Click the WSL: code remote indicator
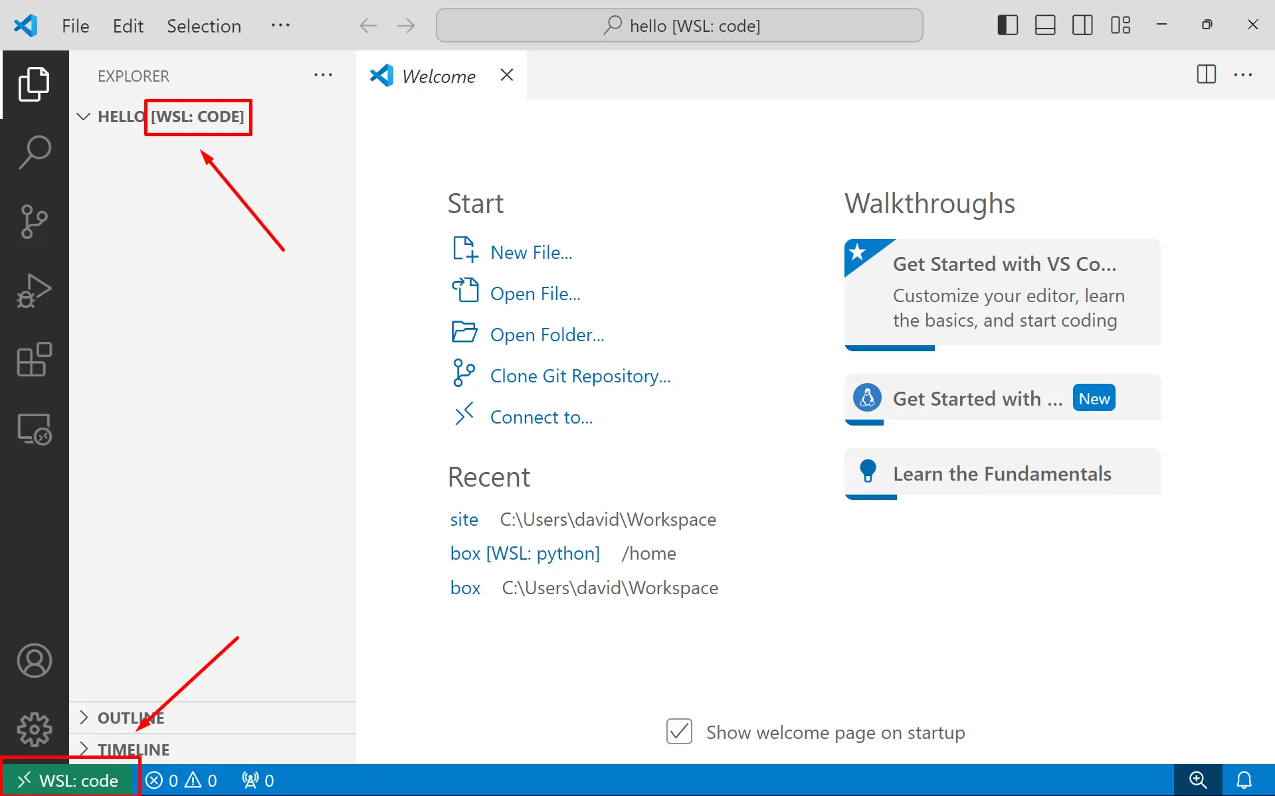Viewport: 1275px width, 796px height. click(69, 780)
